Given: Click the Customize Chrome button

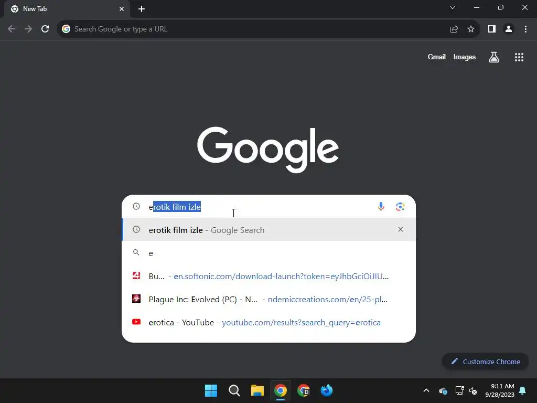Looking at the screenshot, I should [x=485, y=362].
